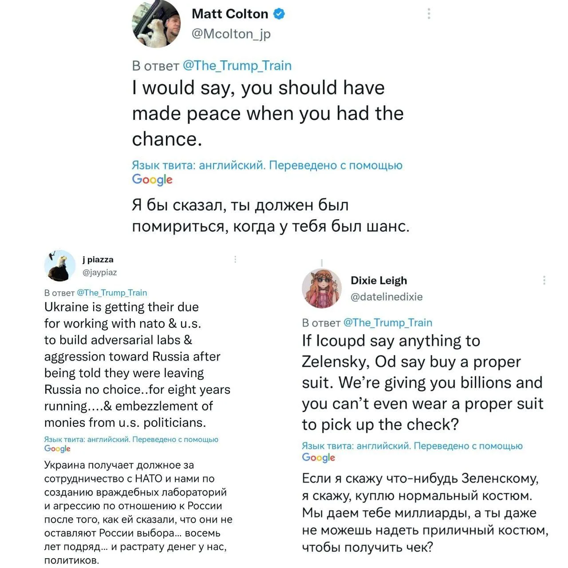Image resolution: width=568 pixels, height=568 pixels.
Task: Open Matt Colton's profile picture
Action: [x=157, y=24]
